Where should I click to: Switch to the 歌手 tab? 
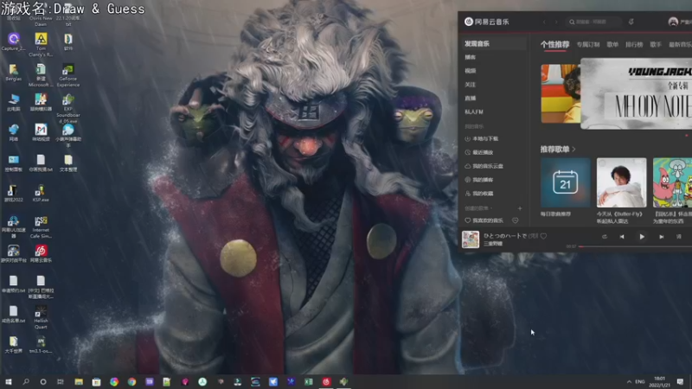click(x=656, y=44)
